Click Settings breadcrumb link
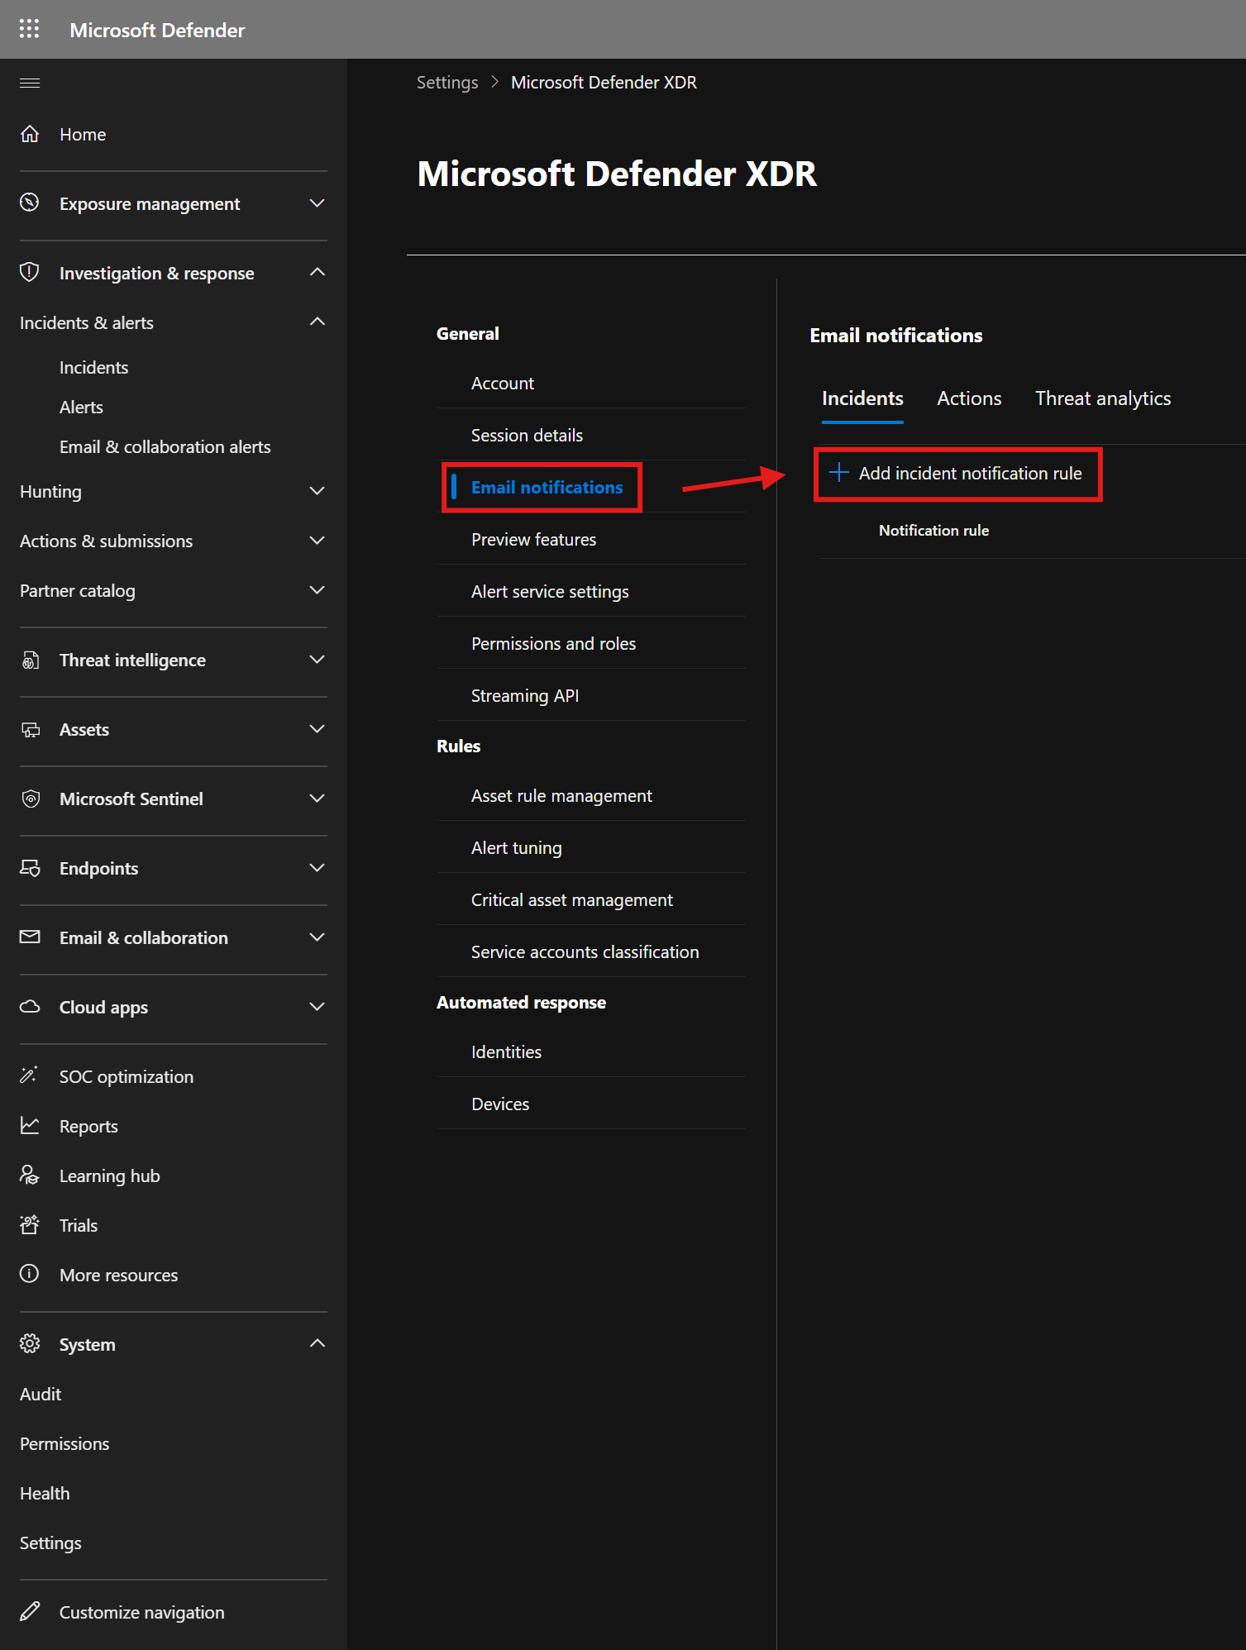This screenshot has height=1650, width=1246. (x=447, y=83)
